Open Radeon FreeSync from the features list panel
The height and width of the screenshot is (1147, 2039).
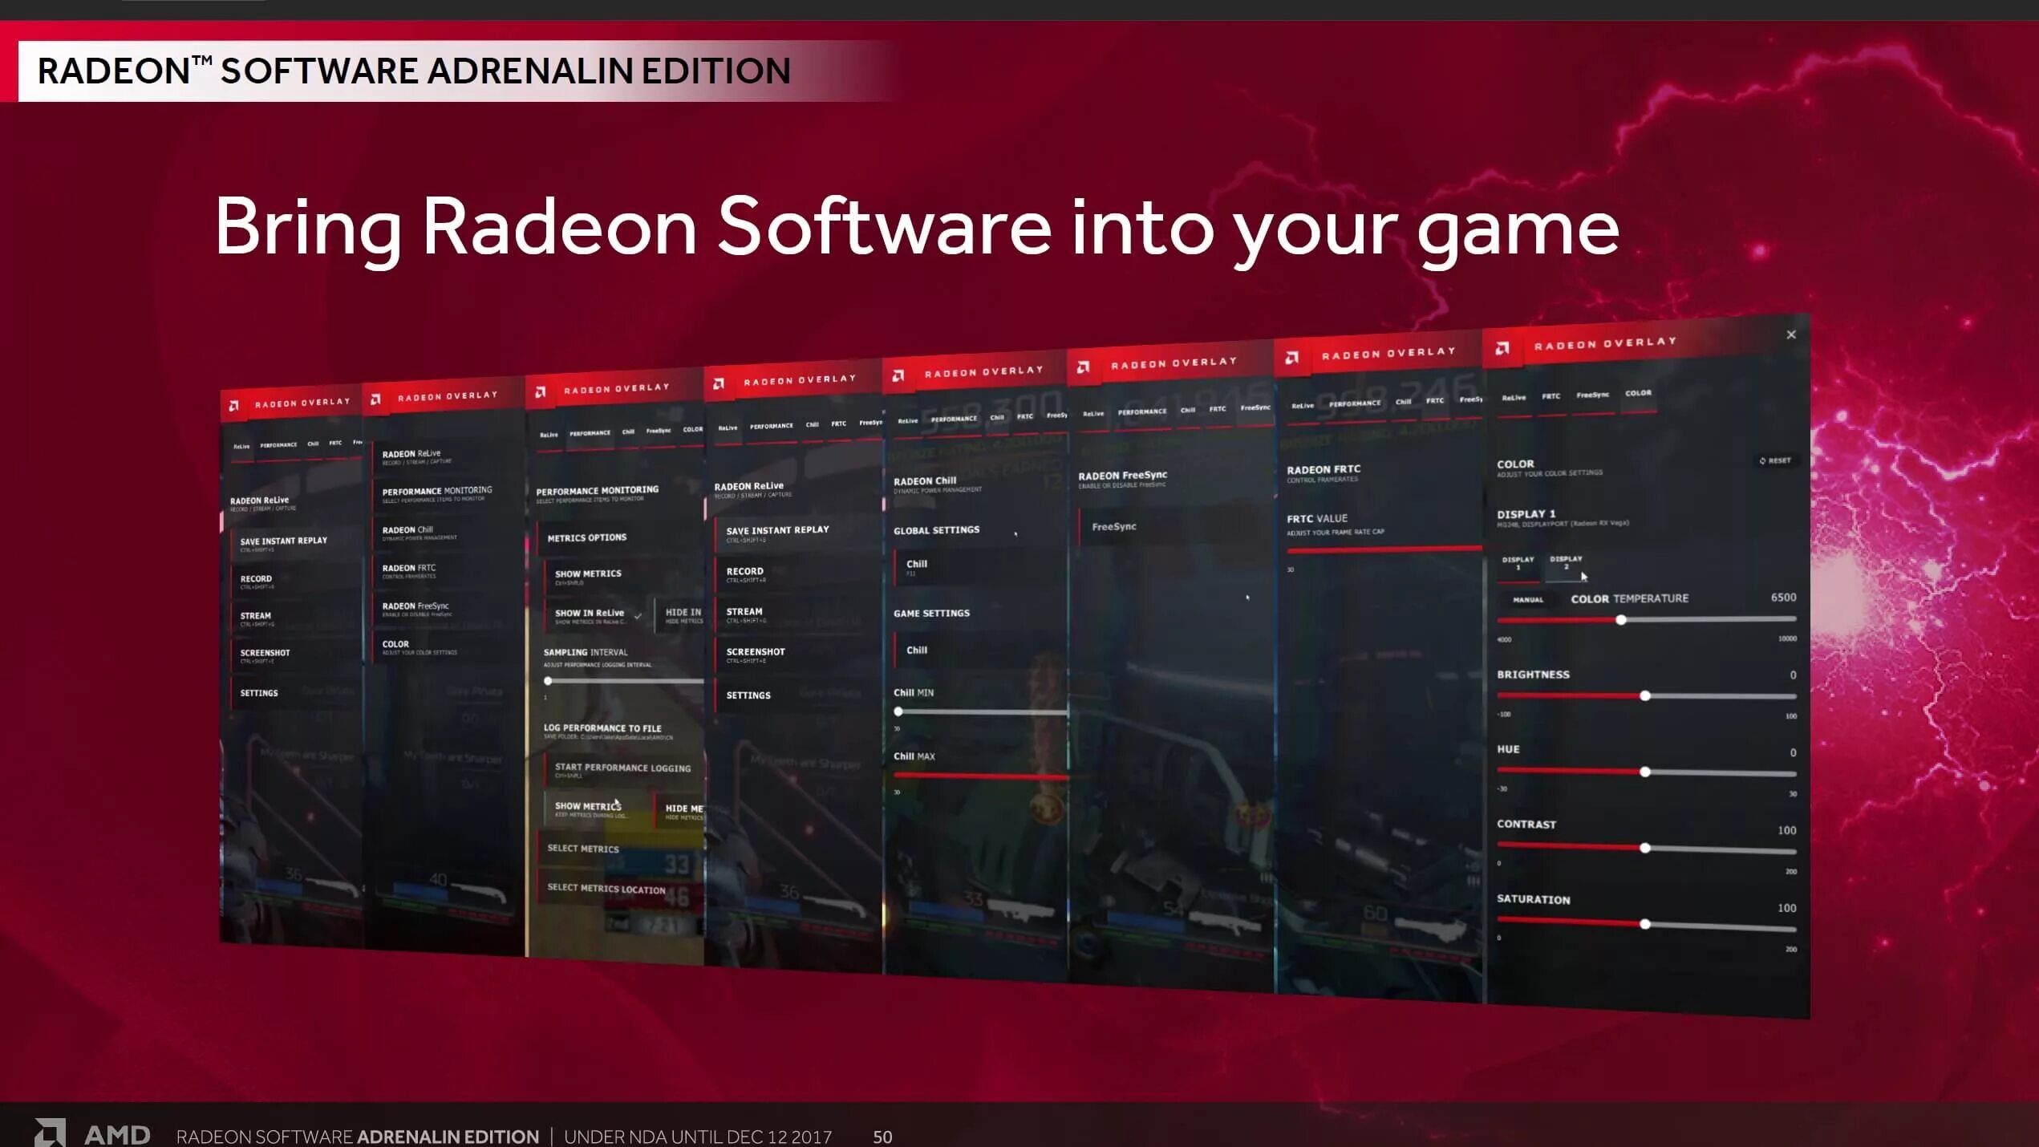tap(448, 609)
